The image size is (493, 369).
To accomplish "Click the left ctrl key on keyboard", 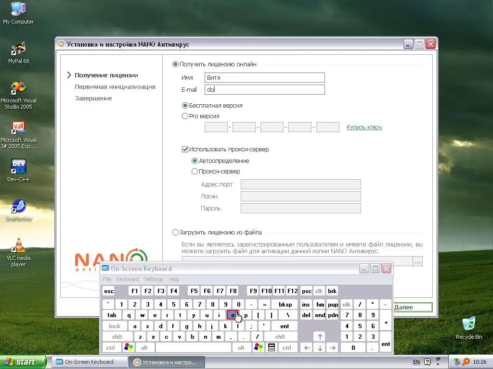I will click(110, 347).
